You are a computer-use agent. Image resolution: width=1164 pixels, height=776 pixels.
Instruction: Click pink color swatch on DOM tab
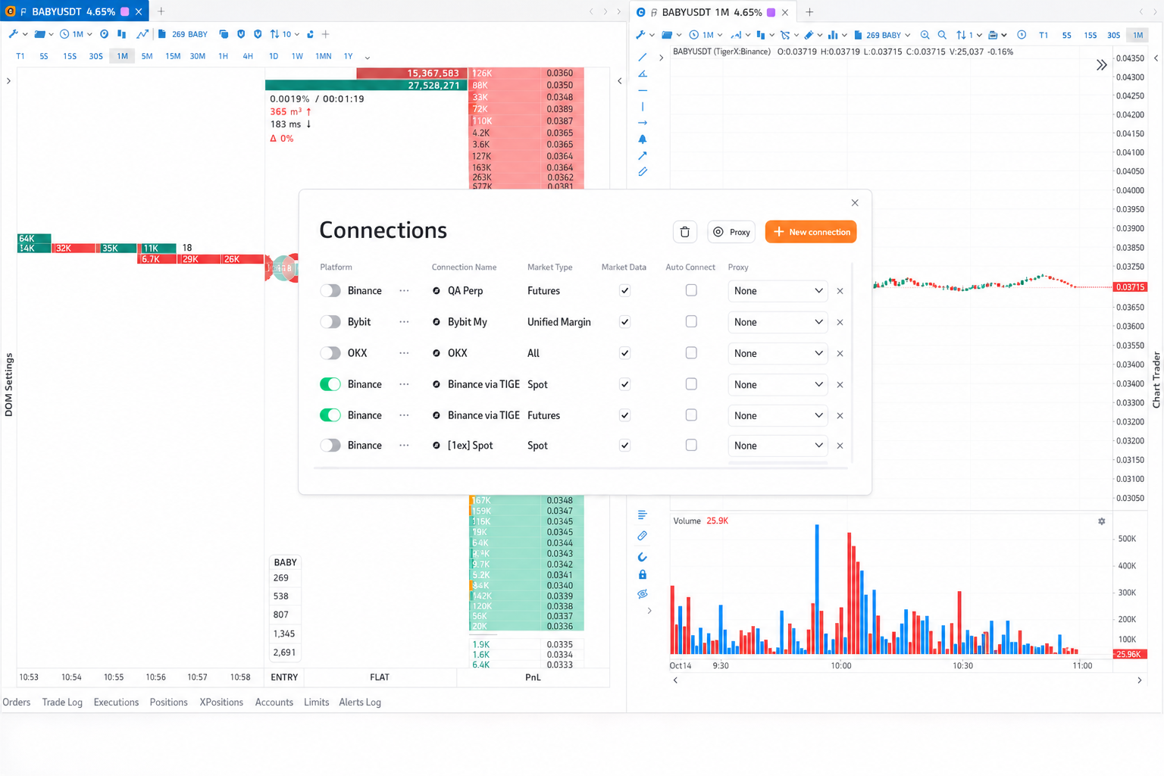[125, 11]
